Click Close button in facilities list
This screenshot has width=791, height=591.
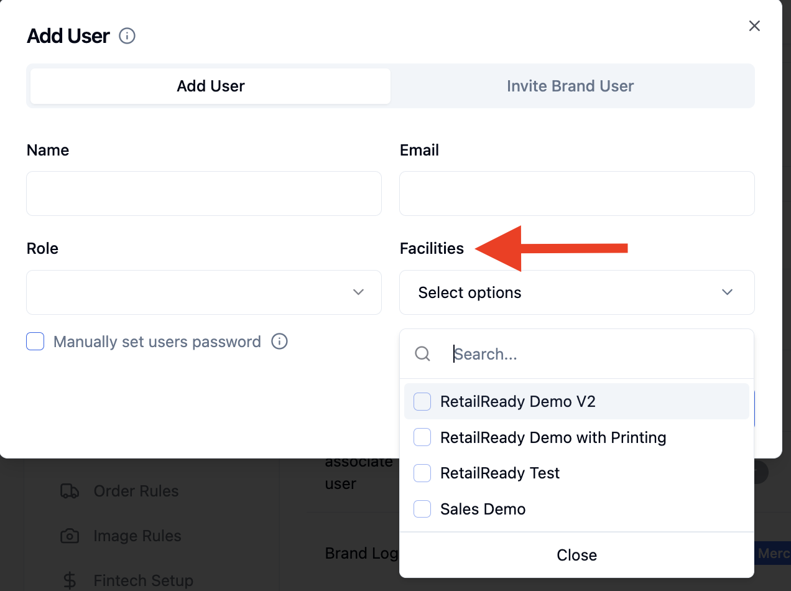(576, 555)
